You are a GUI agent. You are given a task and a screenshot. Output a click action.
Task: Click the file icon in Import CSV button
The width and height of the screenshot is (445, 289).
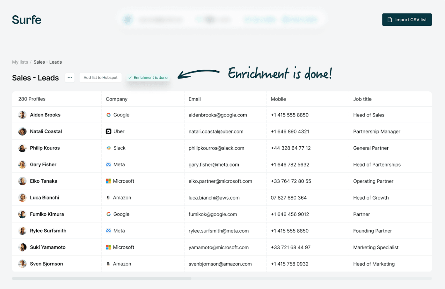click(x=390, y=20)
